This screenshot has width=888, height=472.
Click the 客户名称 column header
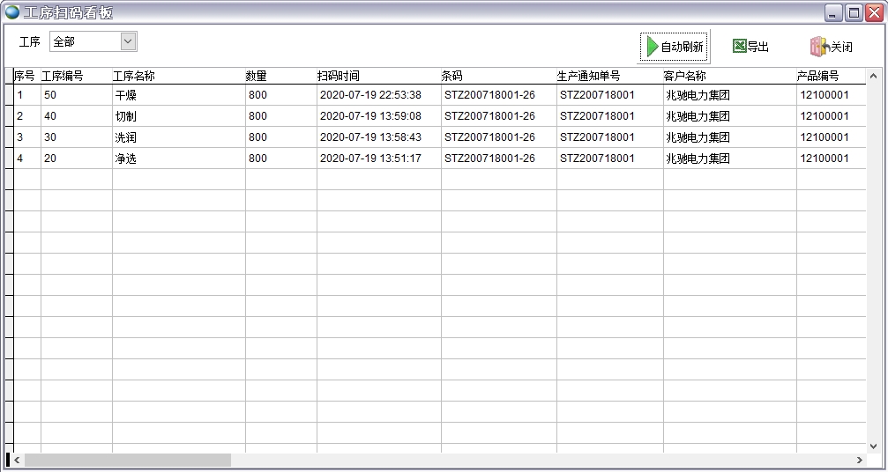click(x=684, y=76)
